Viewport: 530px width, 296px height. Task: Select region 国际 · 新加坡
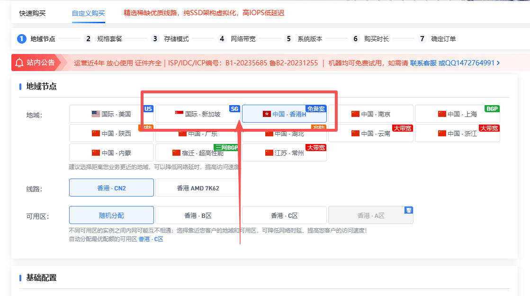click(x=198, y=114)
